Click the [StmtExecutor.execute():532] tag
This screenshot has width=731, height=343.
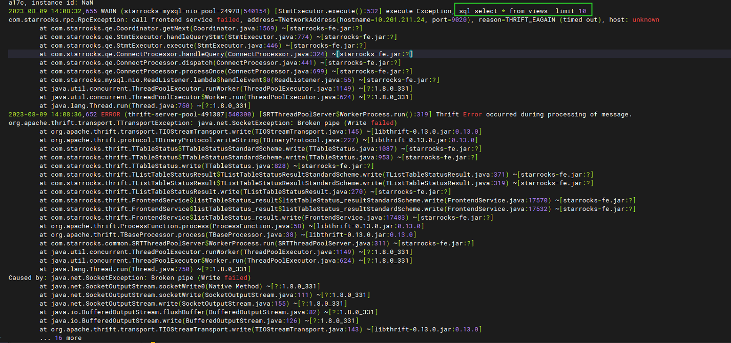[328, 11]
